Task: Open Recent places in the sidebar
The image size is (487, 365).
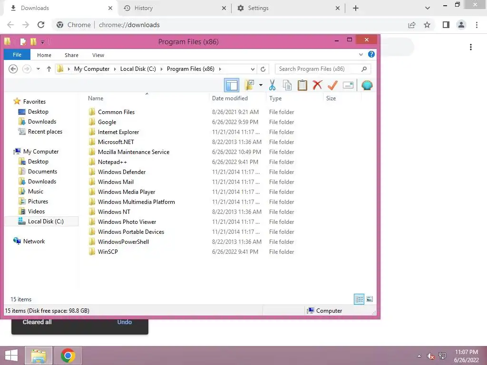Action: 45,132
